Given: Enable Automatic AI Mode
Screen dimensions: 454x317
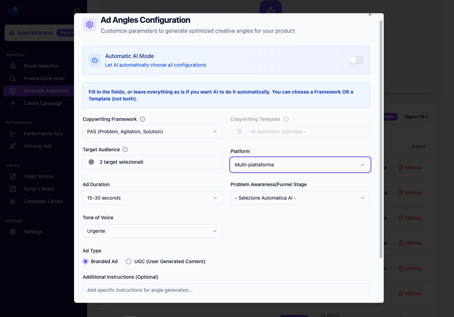Looking at the screenshot, I should click(x=356, y=60).
